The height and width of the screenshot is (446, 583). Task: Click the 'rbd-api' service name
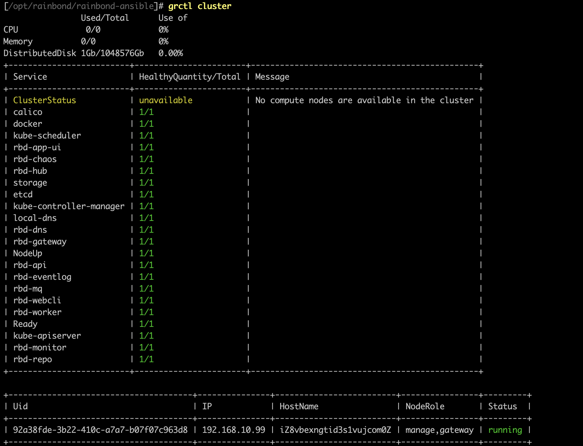(x=30, y=265)
